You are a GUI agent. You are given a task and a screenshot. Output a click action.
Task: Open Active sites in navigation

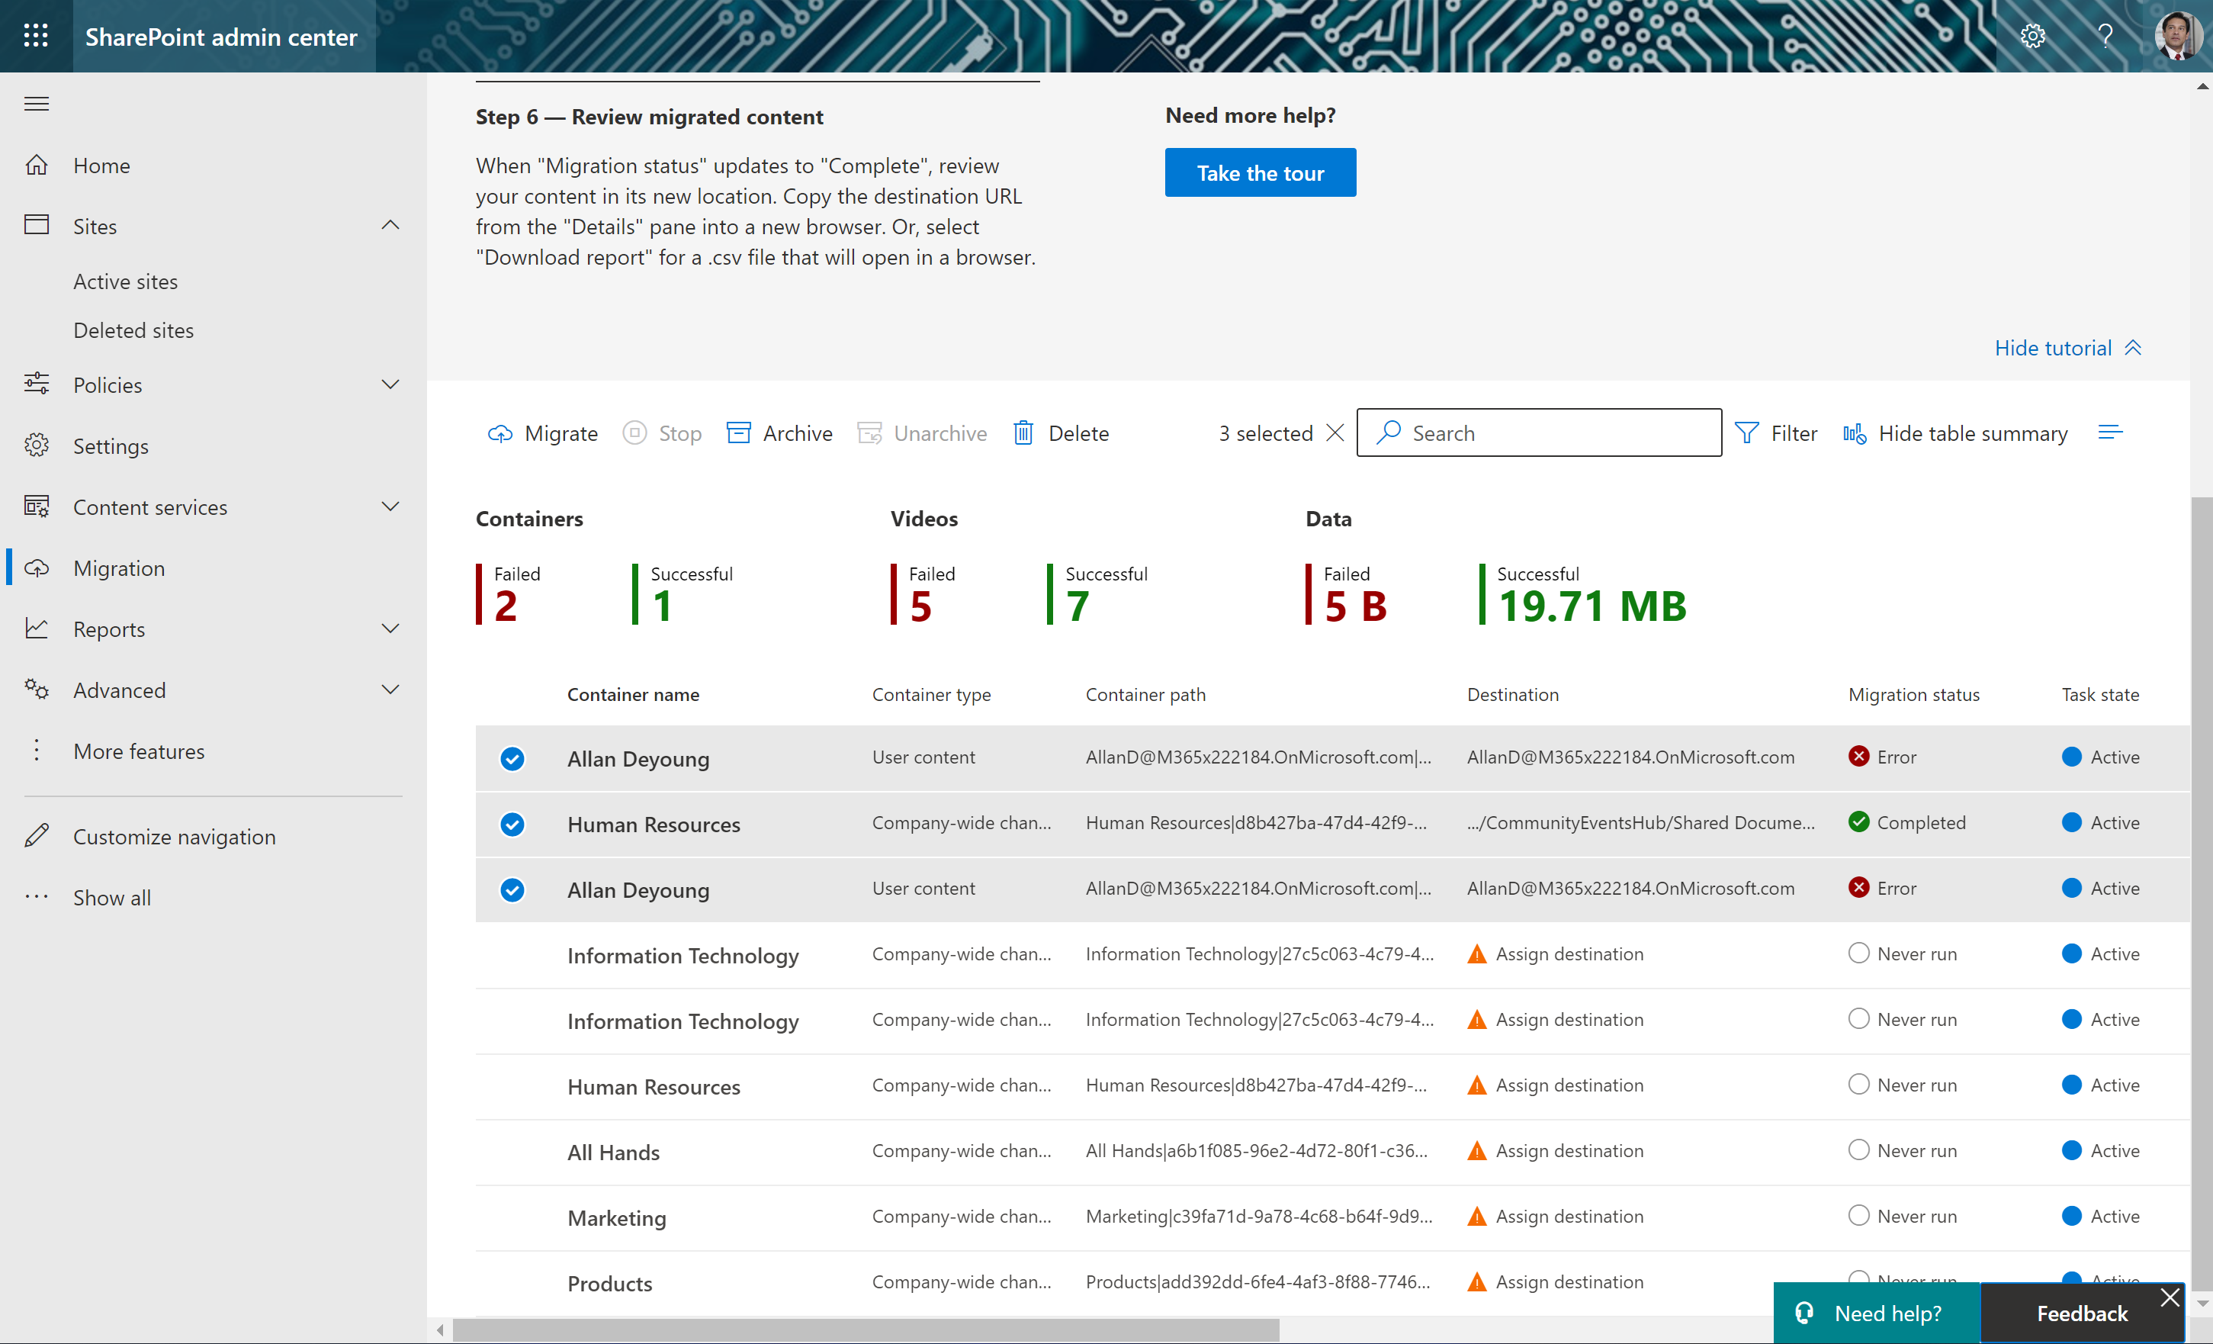[x=126, y=282]
